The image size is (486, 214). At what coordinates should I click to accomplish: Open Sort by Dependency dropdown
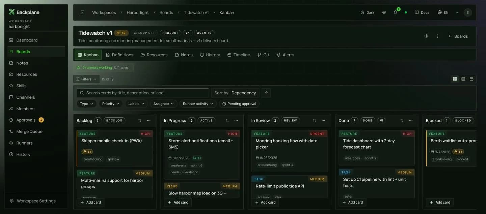tap(235, 93)
